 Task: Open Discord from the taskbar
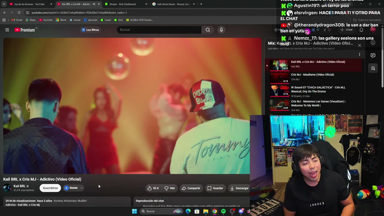point(241,211)
